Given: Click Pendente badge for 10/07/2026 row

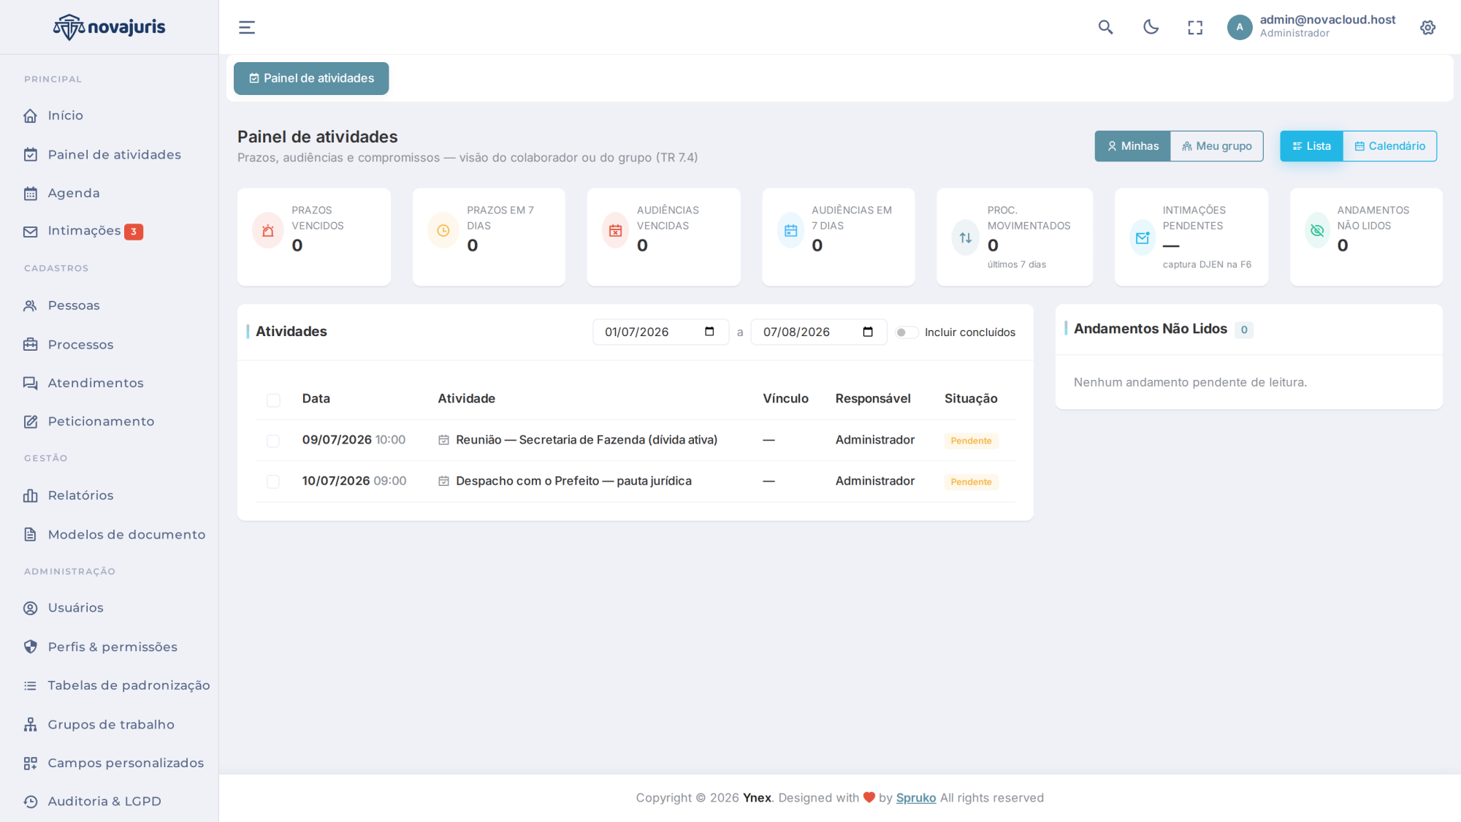Looking at the screenshot, I should (971, 482).
